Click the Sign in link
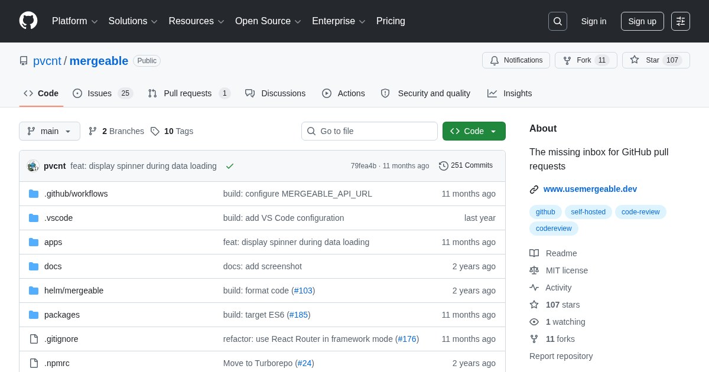The image size is (709, 372). [594, 21]
